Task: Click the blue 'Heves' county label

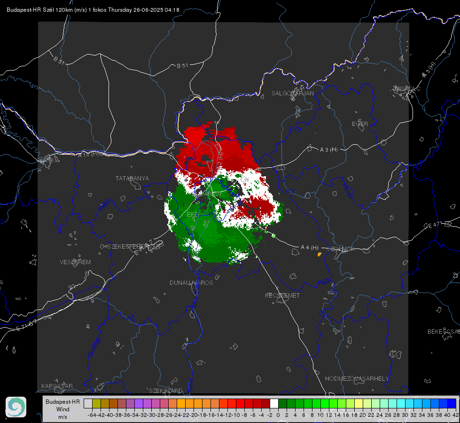Action: pos(347,191)
